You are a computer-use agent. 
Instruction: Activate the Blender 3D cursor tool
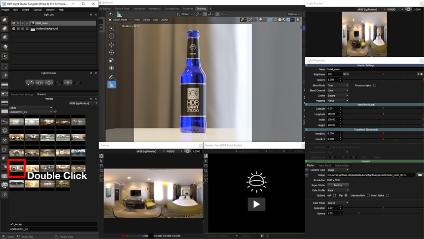(x=111, y=36)
